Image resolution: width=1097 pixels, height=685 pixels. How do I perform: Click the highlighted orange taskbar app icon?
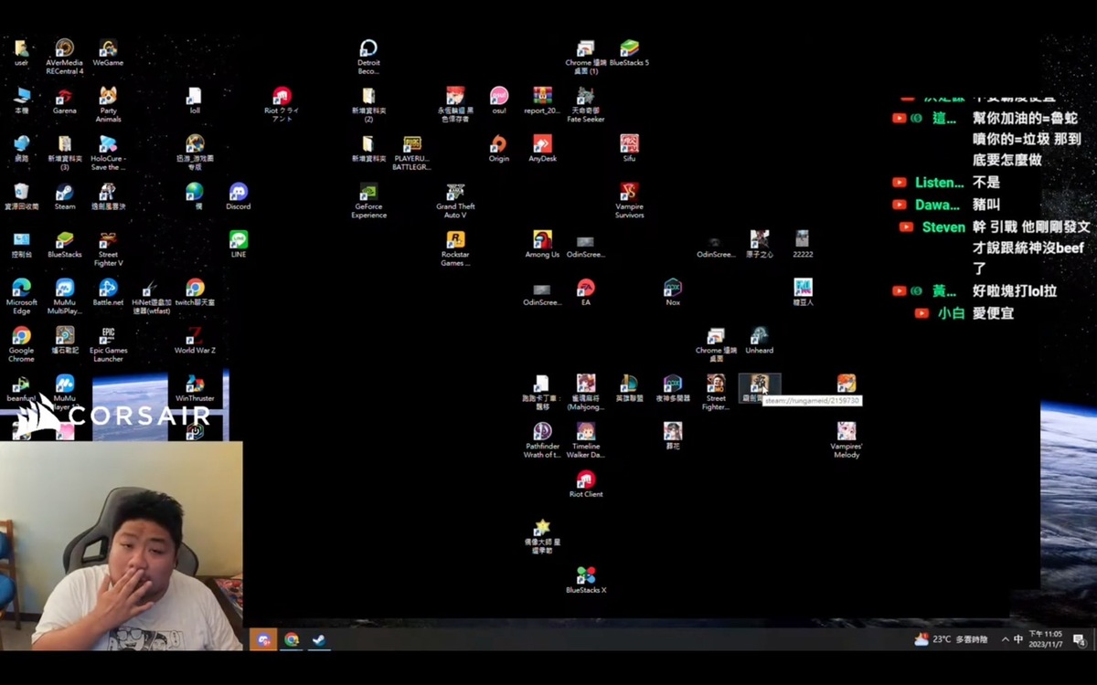click(263, 640)
